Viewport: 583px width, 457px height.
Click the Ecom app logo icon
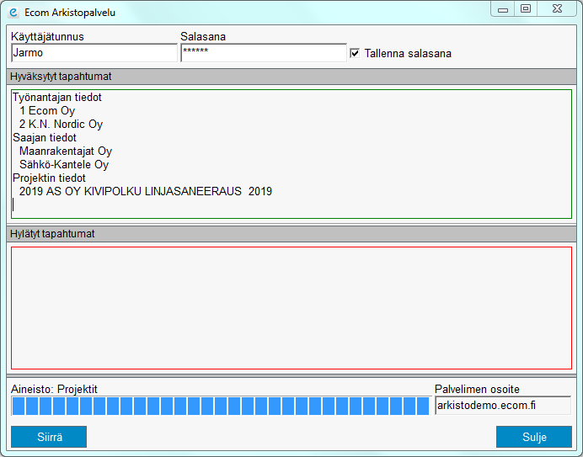point(13,13)
